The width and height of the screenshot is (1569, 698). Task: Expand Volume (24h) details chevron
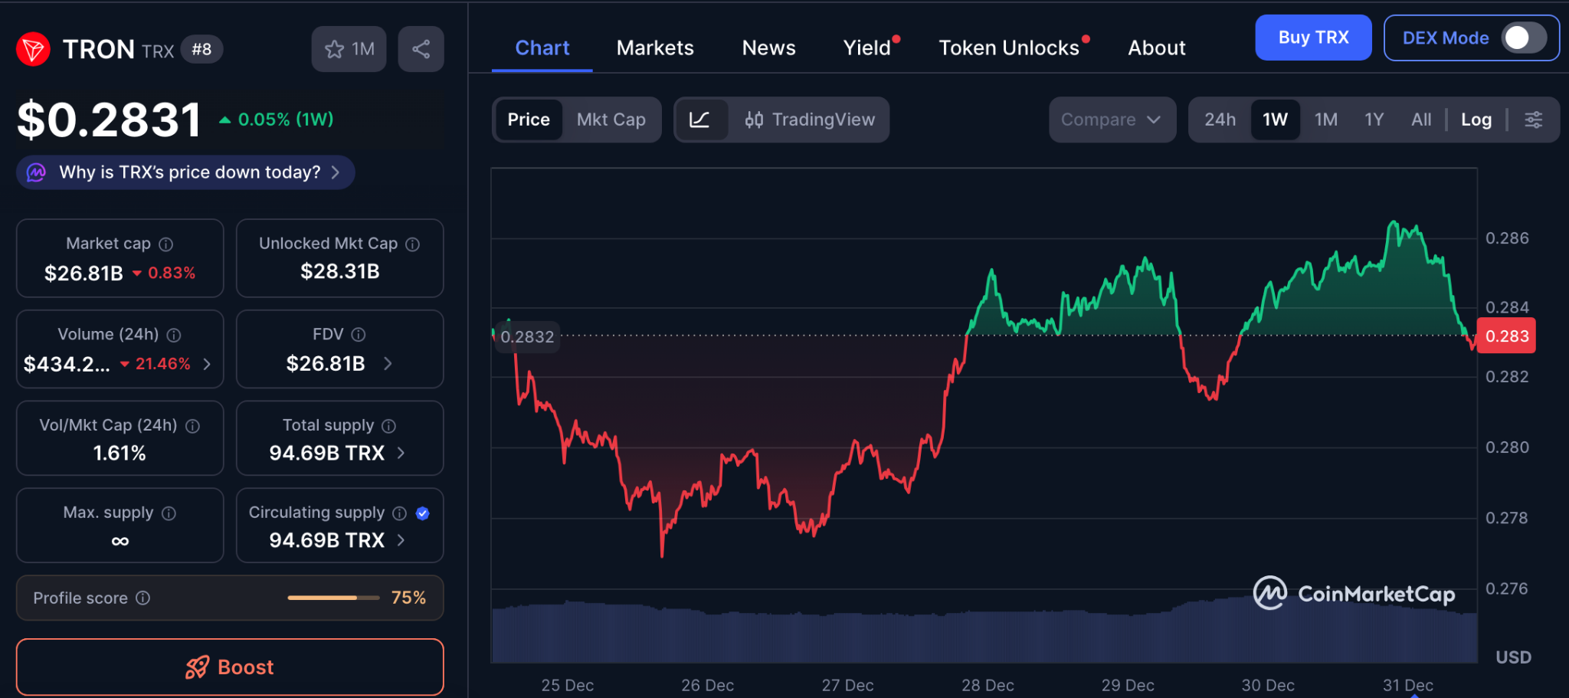click(x=207, y=364)
